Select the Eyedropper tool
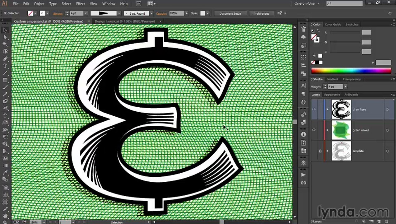The height and width of the screenshot is (224, 396). tap(5, 173)
